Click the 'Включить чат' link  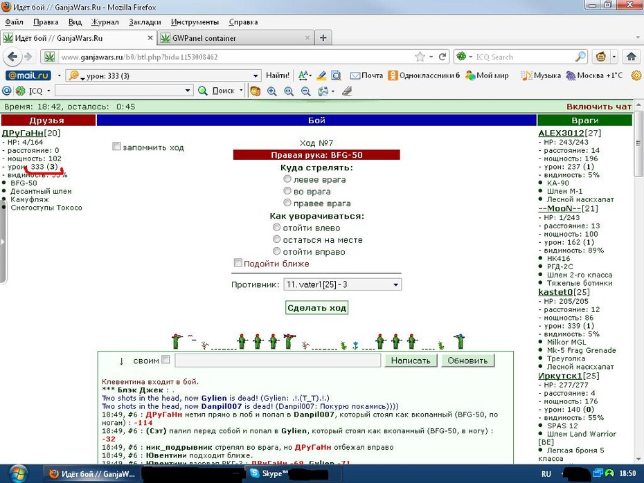pos(599,107)
